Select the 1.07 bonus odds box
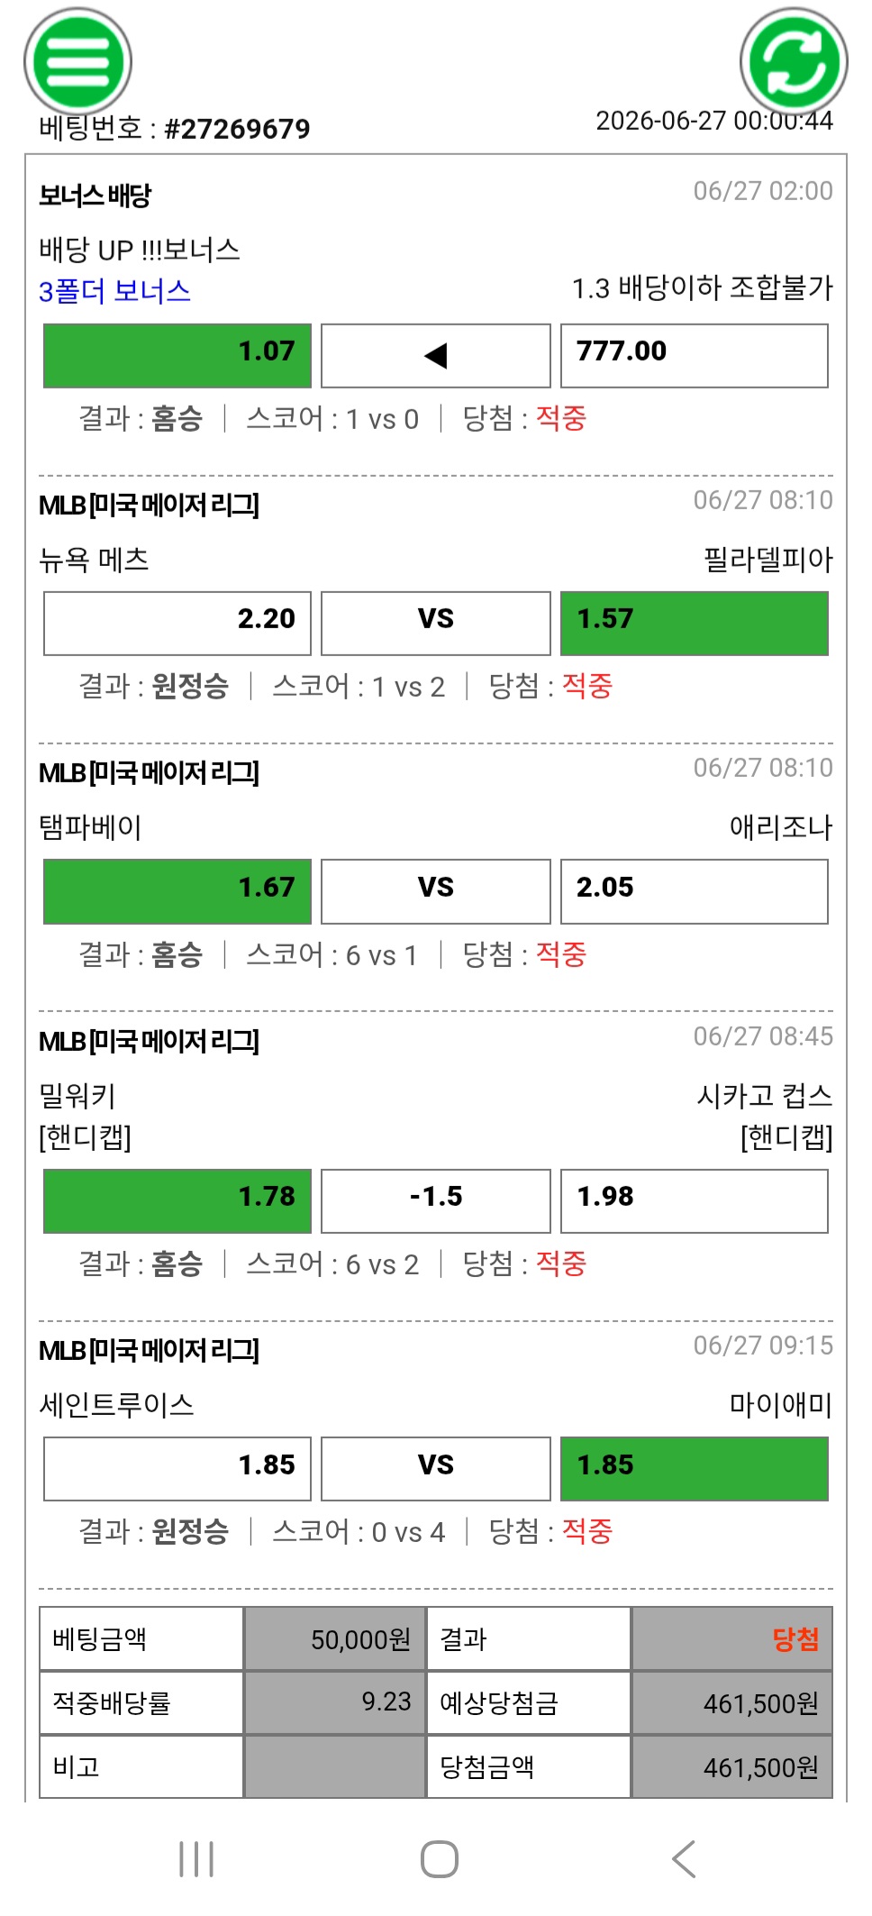872x1916 pixels. pos(177,356)
